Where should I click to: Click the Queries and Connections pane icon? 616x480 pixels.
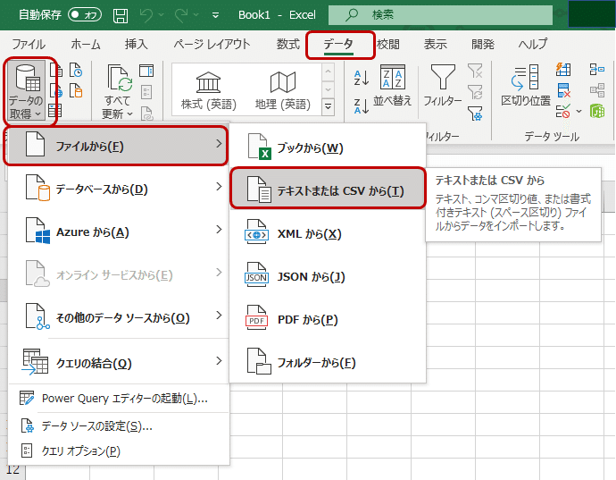pyautogui.click(x=146, y=71)
